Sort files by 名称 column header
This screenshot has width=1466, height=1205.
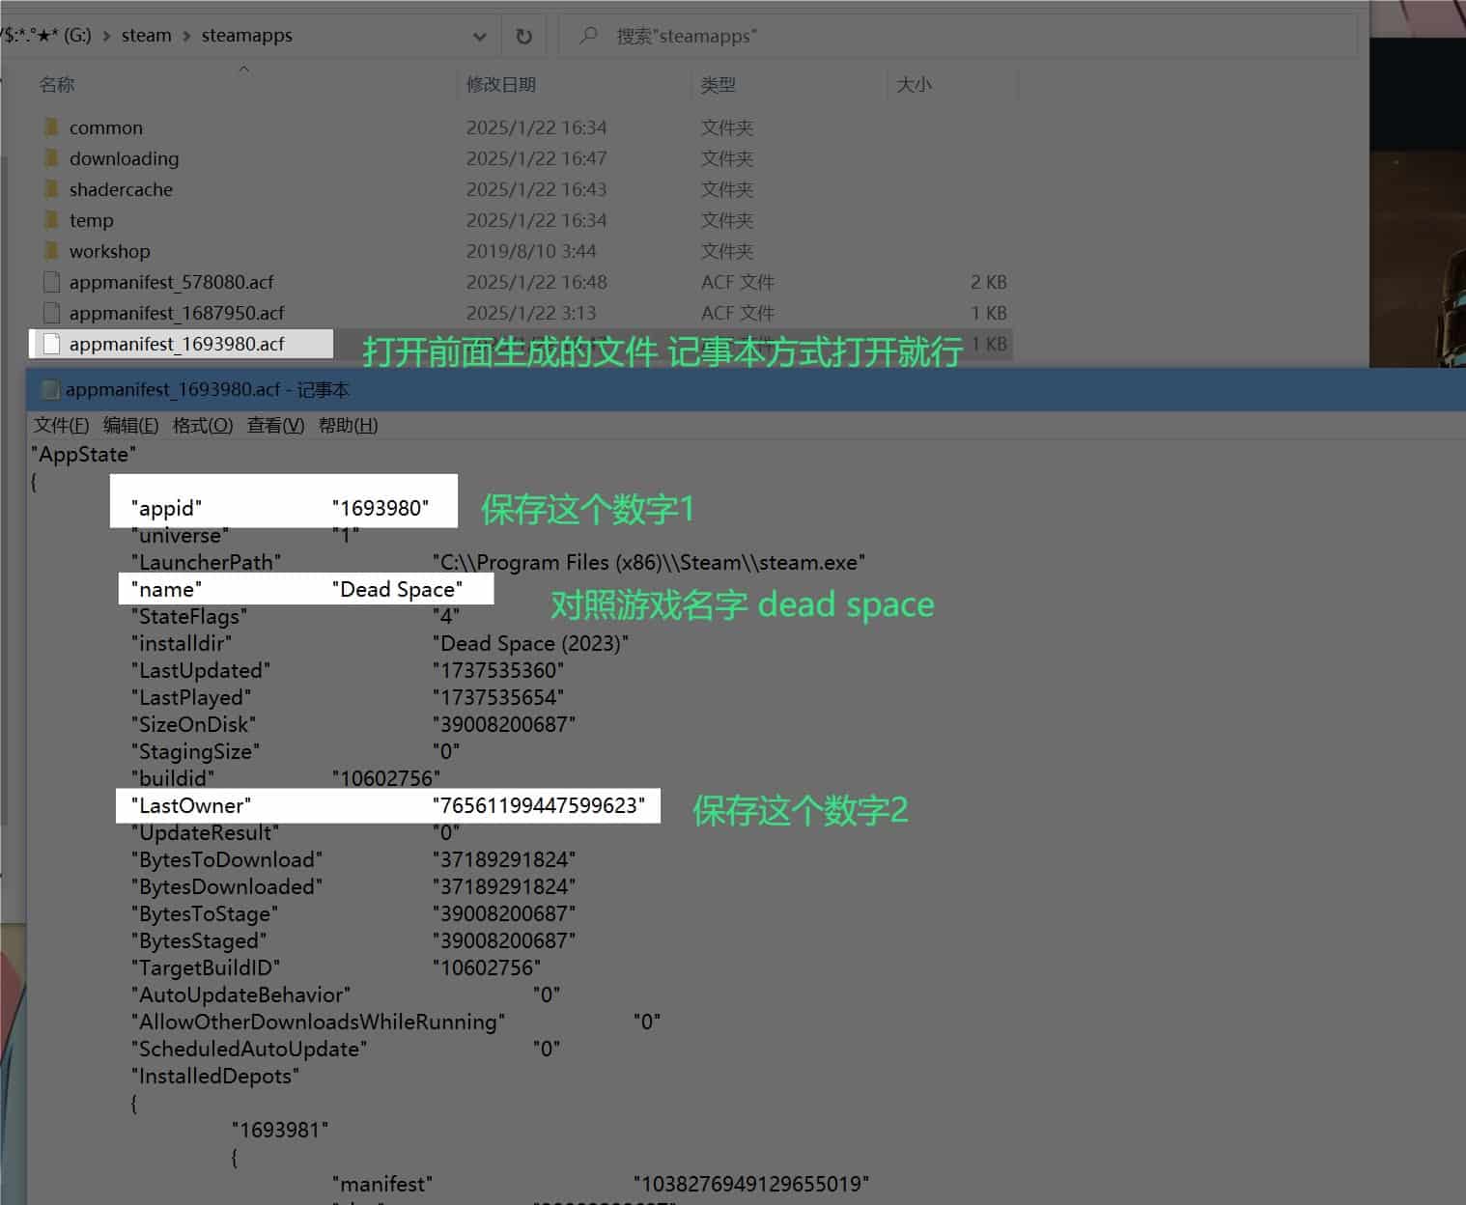tap(57, 85)
